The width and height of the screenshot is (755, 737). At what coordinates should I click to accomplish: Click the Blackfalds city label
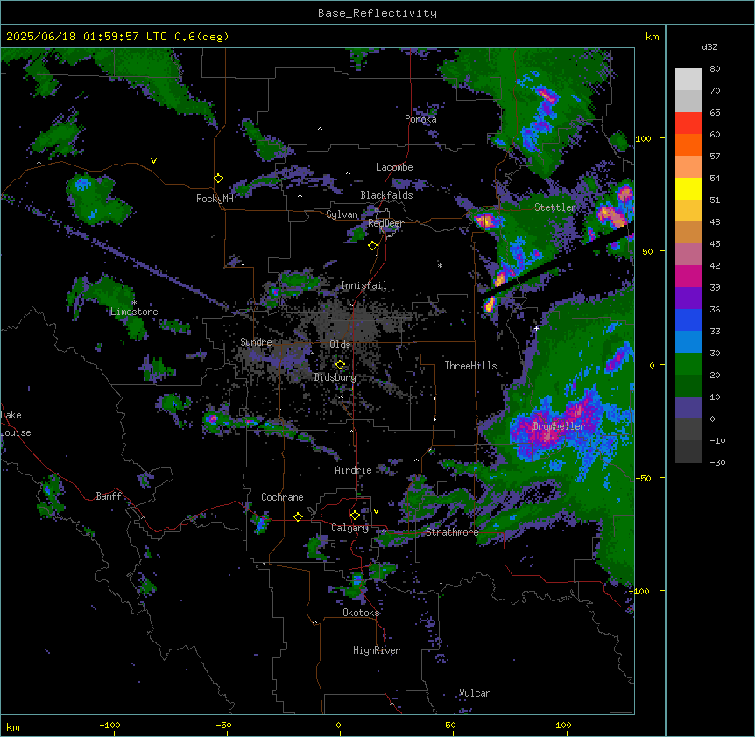386,195
